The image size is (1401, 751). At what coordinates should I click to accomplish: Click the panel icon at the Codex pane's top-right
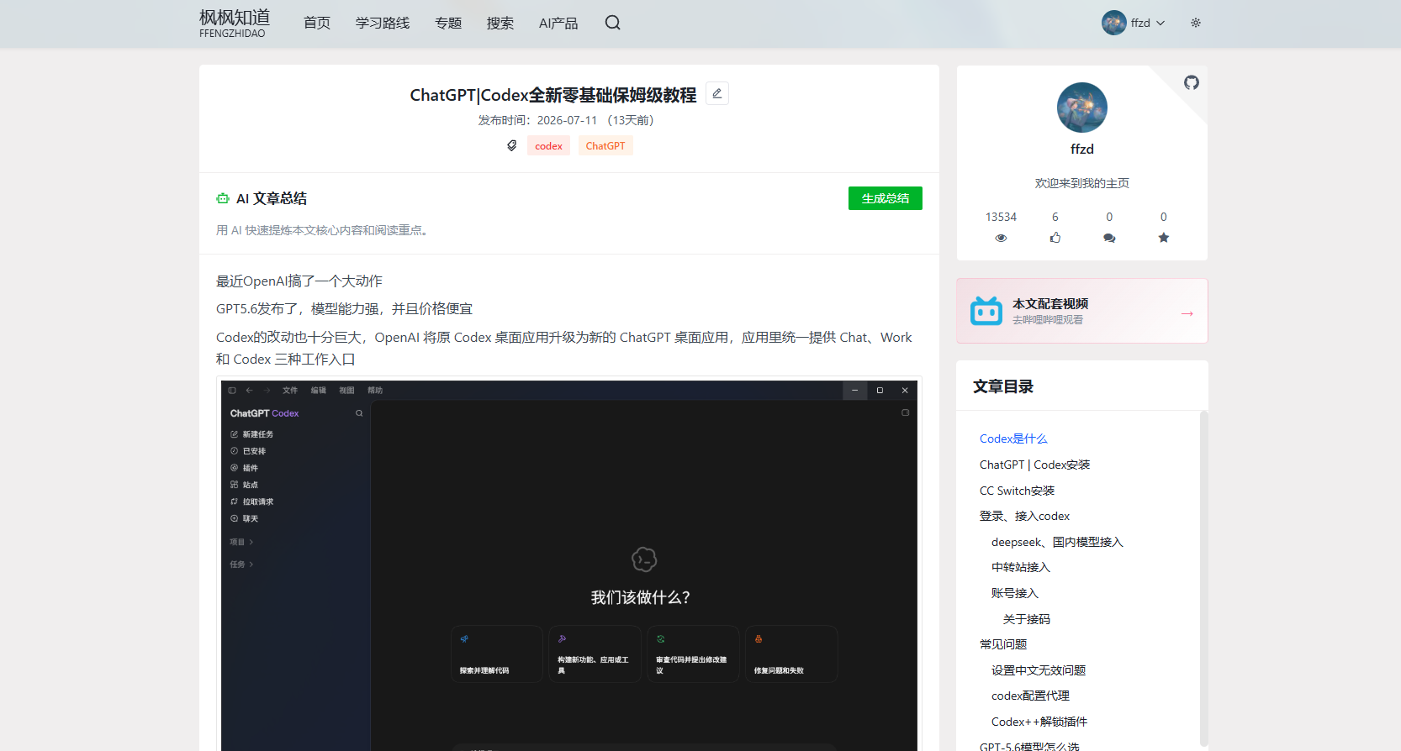pyautogui.click(x=905, y=412)
